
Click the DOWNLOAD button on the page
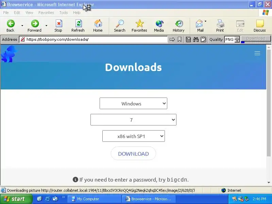[133, 154]
